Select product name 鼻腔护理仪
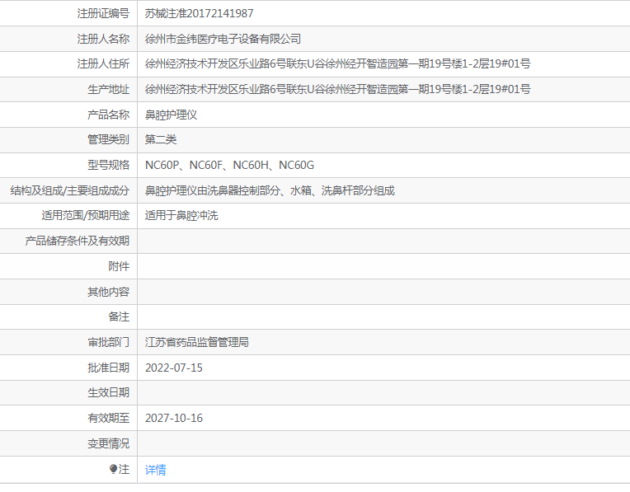 click(x=171, y=115)
